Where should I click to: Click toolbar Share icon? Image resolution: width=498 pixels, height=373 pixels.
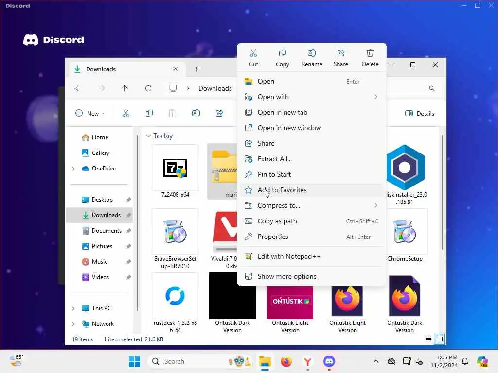tap(219, 113)
